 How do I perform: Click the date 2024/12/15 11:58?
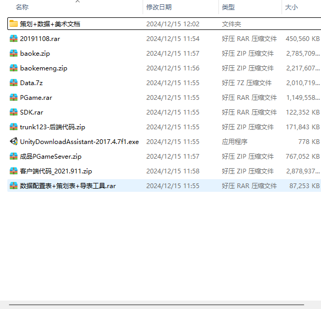(x=173, y=171)
